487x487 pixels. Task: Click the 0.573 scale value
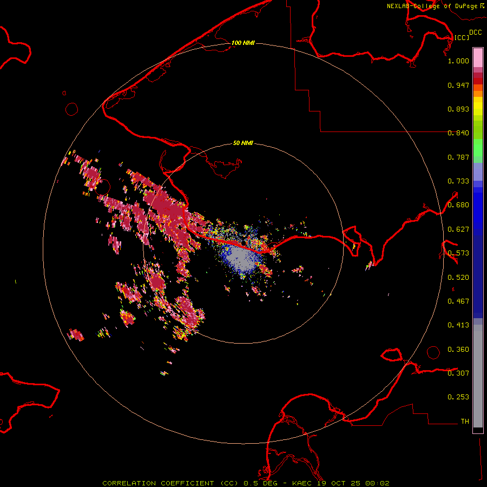(x=458, y=253)
